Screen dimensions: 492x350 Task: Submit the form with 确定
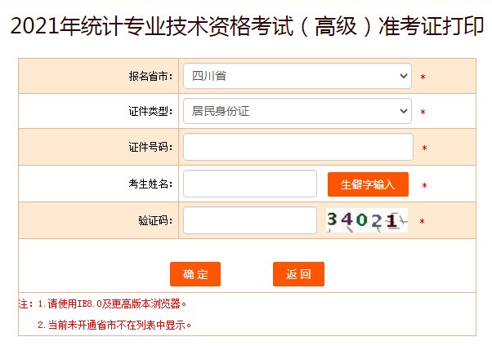point(195,274)
